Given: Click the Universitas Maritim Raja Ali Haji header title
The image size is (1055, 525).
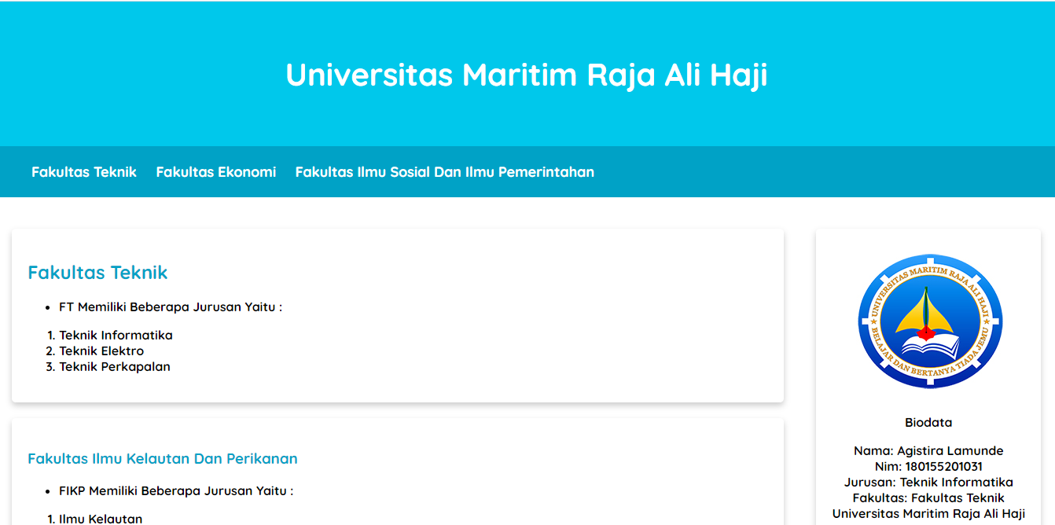Looking at the screenshot, I should click(x=527, y=75).
